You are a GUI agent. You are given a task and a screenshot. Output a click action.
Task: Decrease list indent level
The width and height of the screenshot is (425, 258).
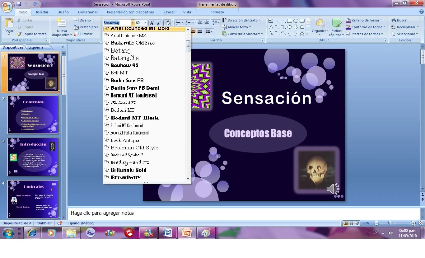coord(200,23)
